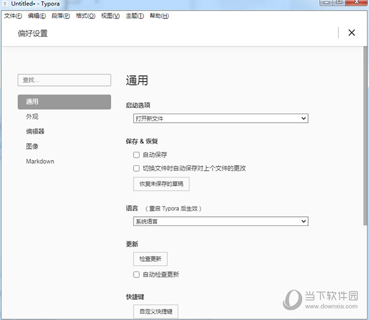Switch to the 图像 settings category
The width and height of the screenshot is (369, 320).
32,146
